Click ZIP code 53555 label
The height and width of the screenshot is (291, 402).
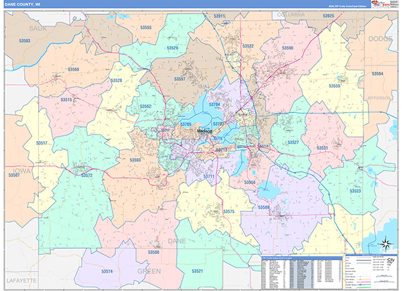[145, 27]
